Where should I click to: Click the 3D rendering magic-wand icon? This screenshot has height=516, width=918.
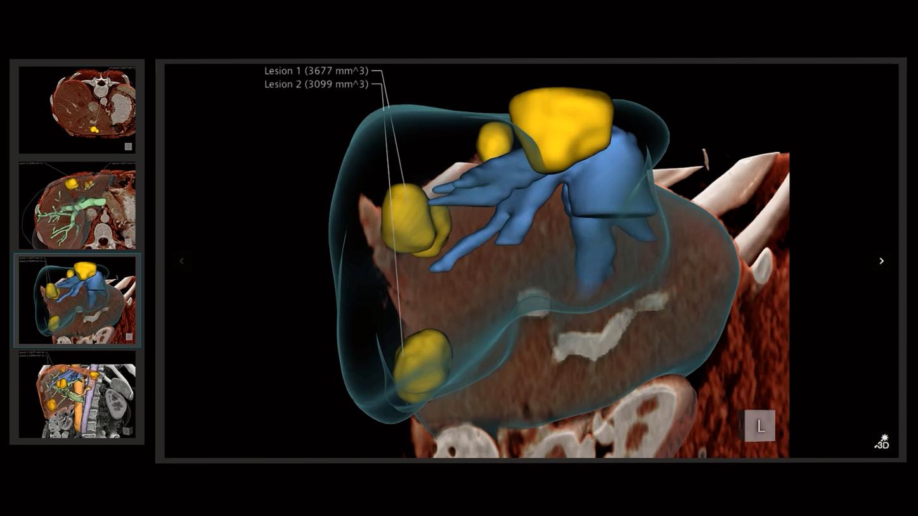[883, 441]
